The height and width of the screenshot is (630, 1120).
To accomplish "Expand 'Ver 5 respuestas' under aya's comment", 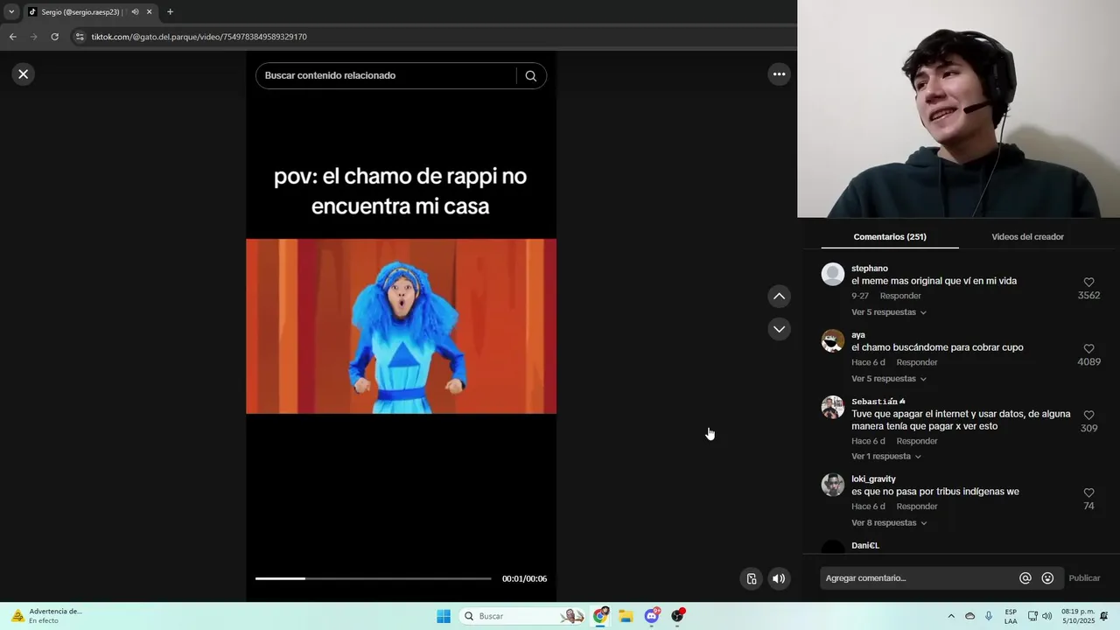I will pos(888,379).
